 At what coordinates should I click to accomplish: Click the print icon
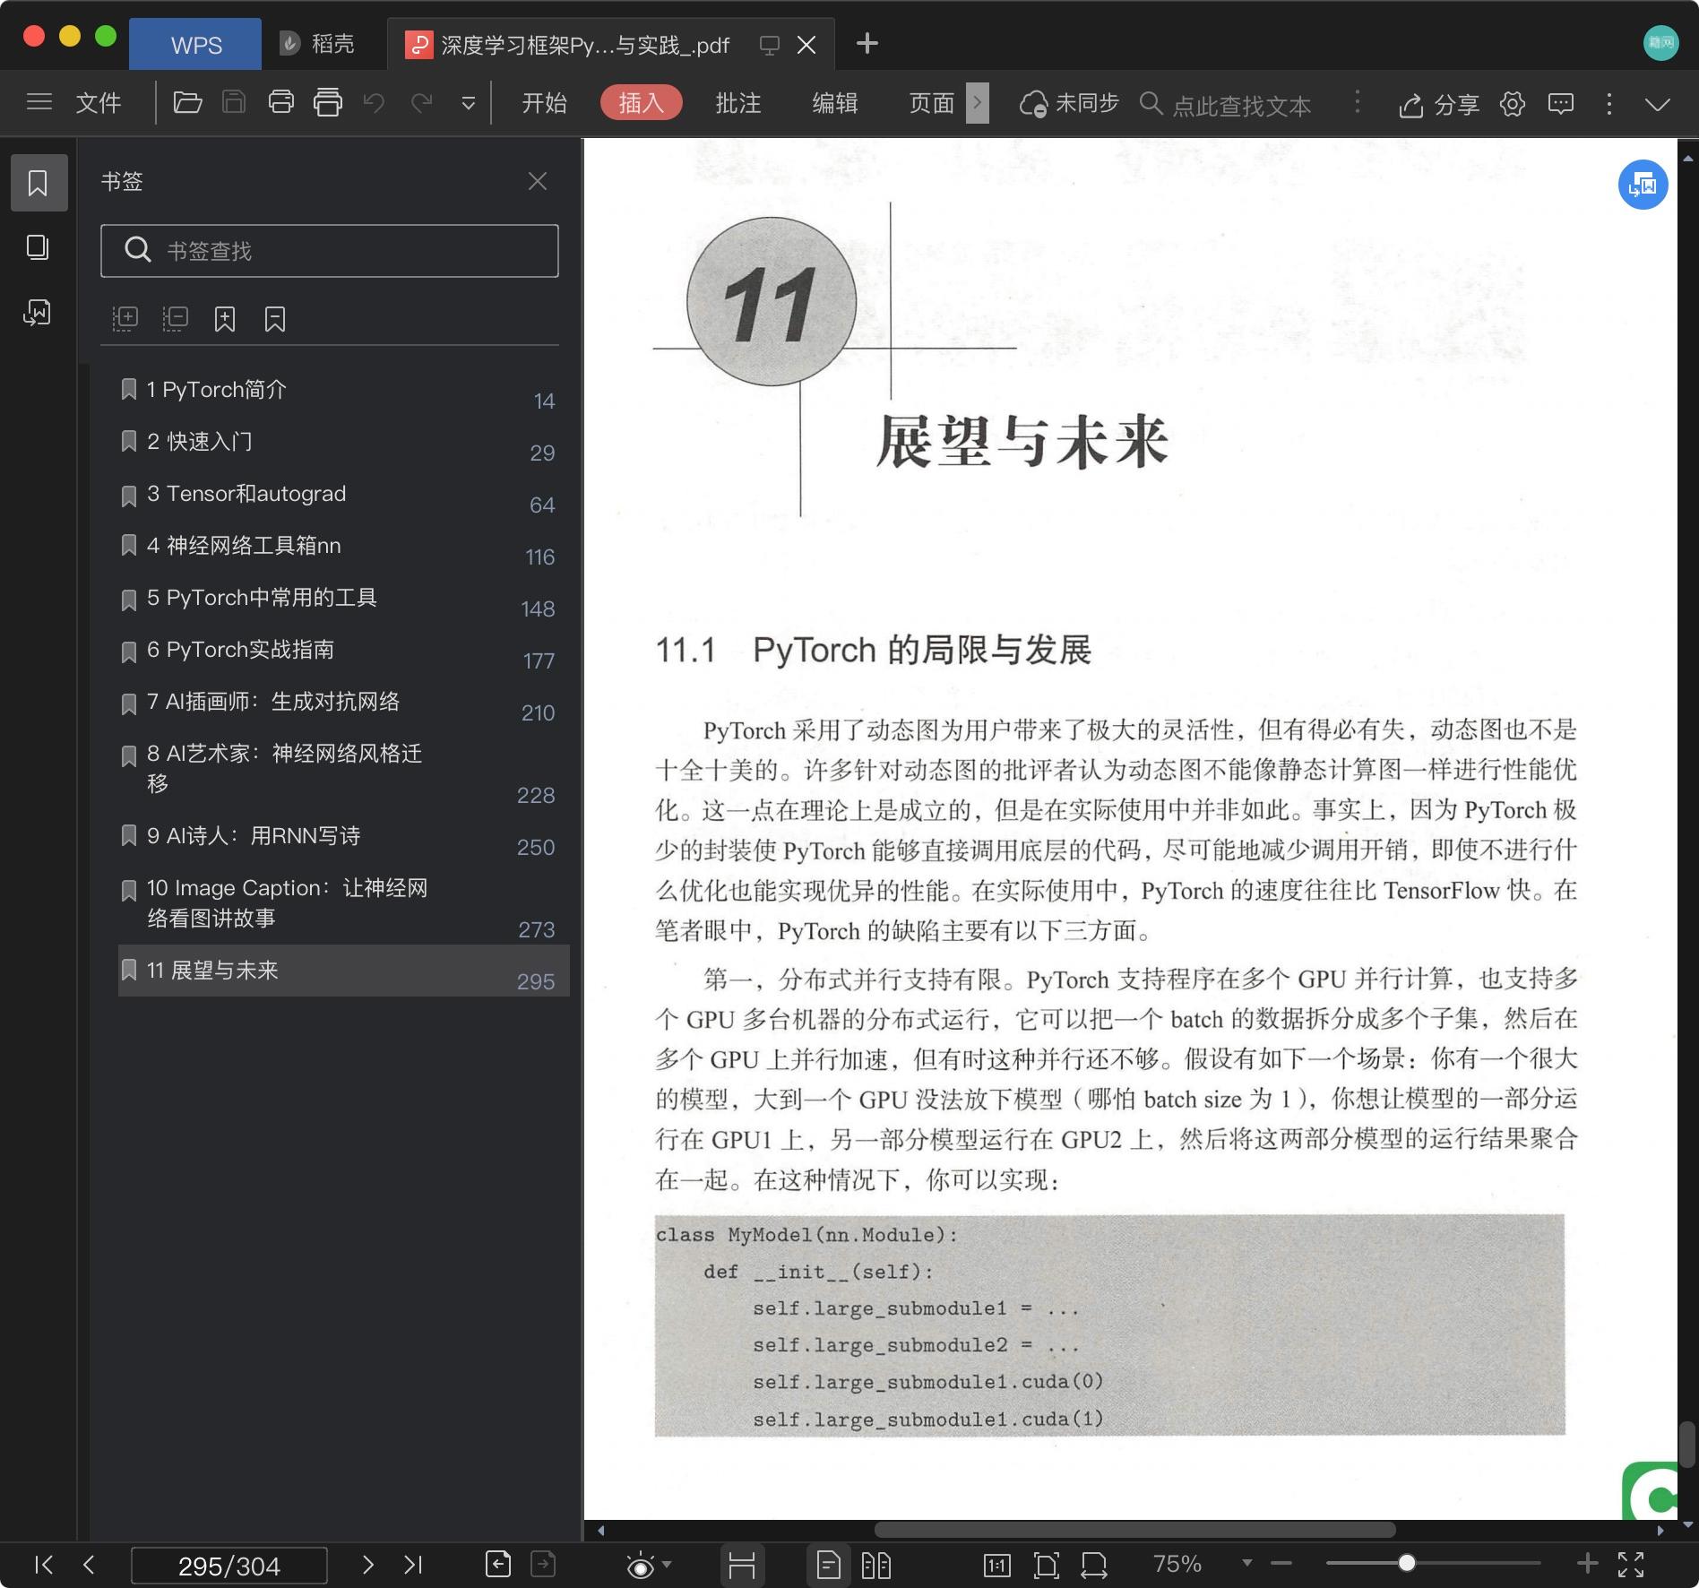281,103
